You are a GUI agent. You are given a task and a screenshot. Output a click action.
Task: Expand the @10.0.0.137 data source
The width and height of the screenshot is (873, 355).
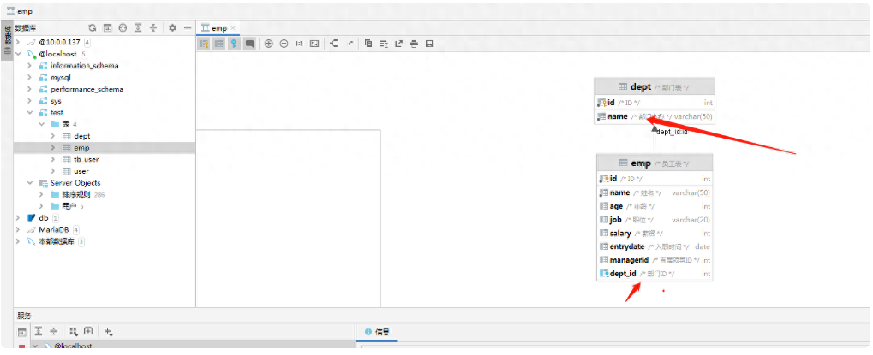pyautogui.click(x=18, y=42)
